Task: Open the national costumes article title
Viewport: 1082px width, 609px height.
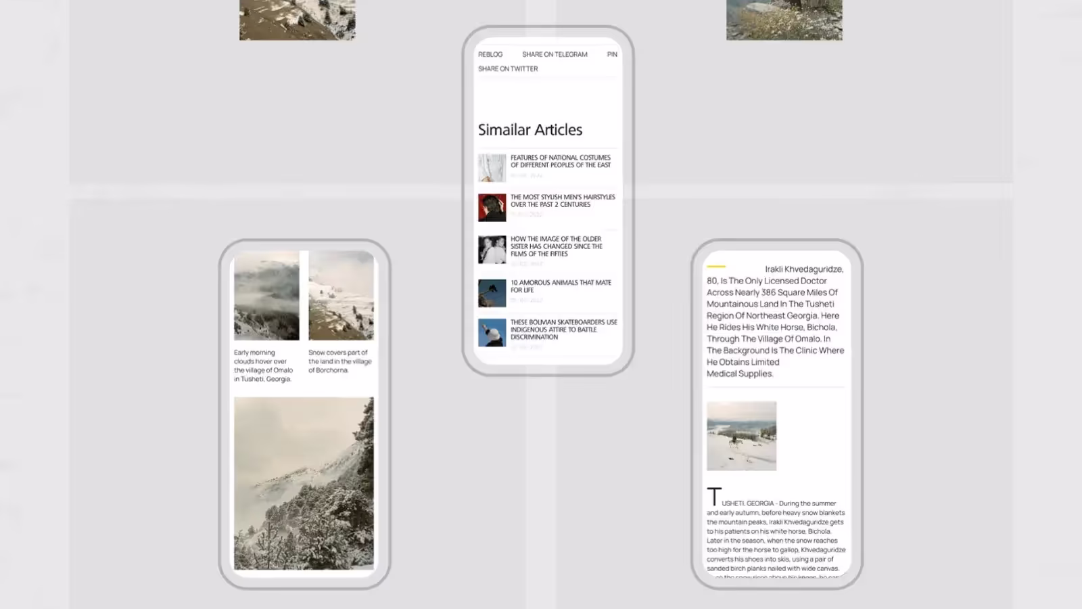Action: pos(561,161)
